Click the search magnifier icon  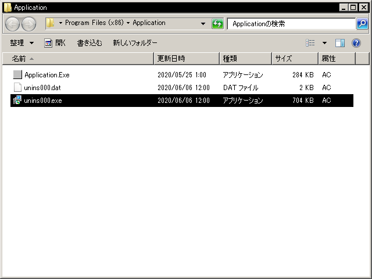[362, 24]
